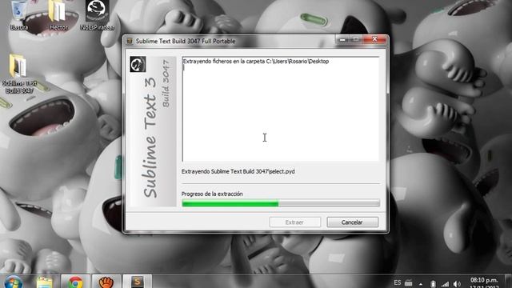Click the 'Progreso de la extracción' label
Viewport: 512px width, 288px height.
(x=212, y=194)
